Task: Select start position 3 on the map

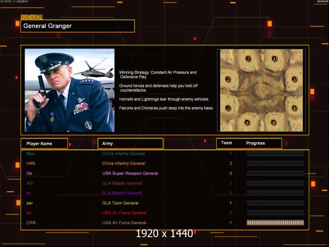Action: coord(294,79)
